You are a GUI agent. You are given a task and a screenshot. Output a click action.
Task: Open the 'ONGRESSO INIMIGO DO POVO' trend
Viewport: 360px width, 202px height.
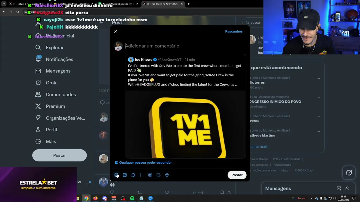pyautogui.click(x=276, y=102)
